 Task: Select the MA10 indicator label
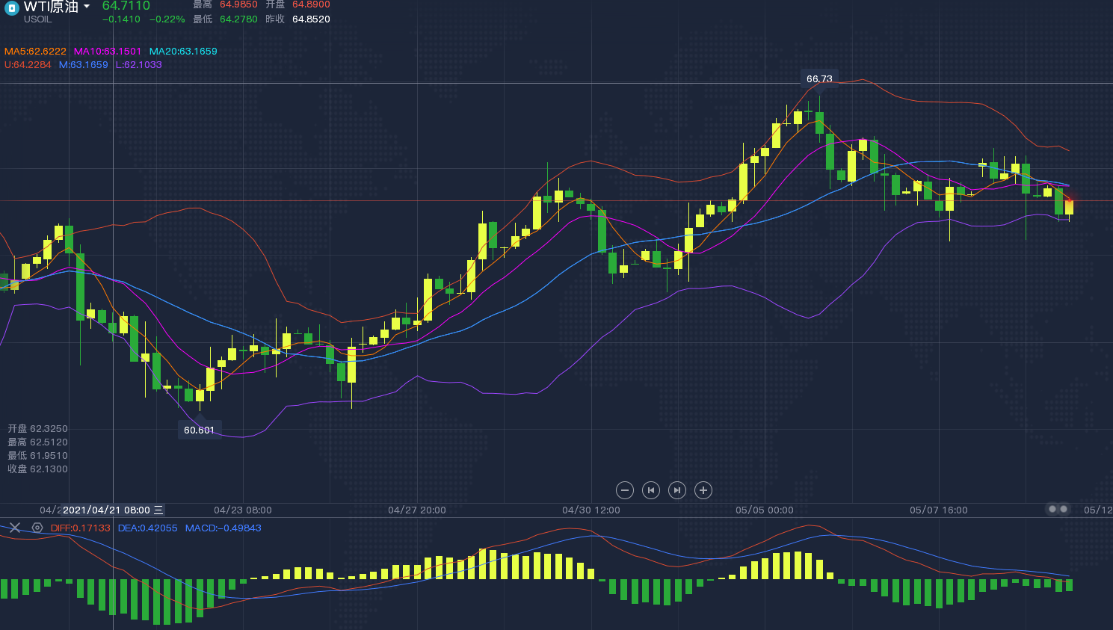click(x=107, y=52)
